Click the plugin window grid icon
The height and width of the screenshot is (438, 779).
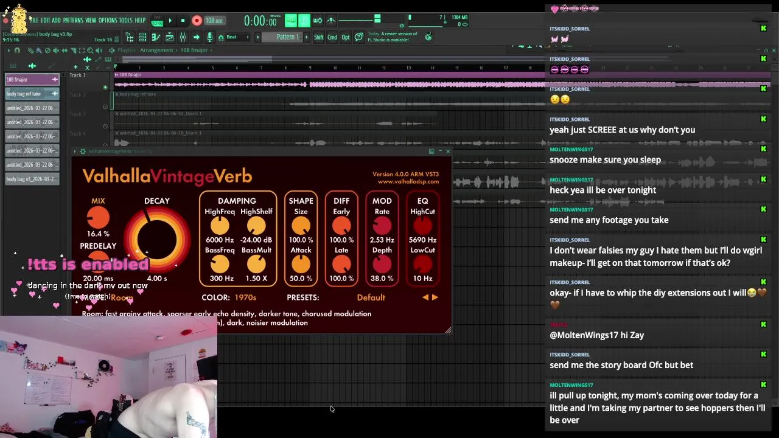click(431, 151)
